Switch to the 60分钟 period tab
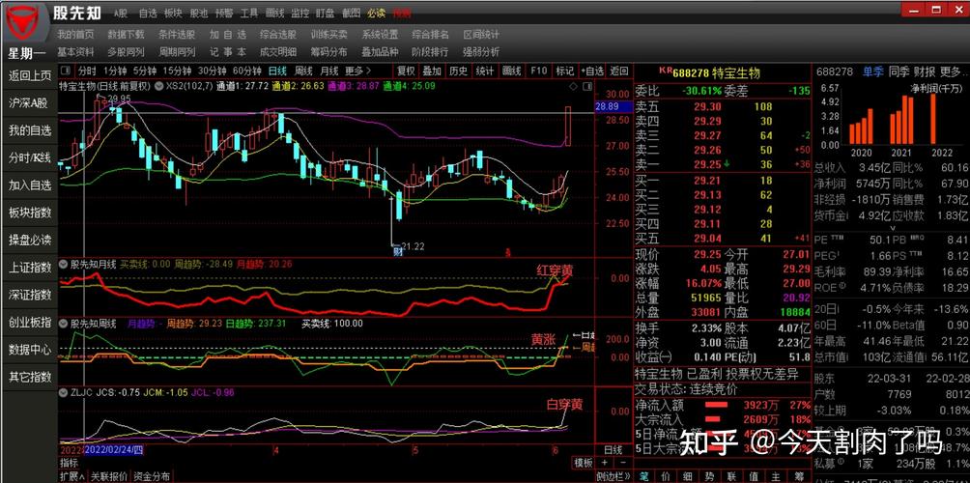The height and width of the screenshot is (483, 970). pos(246,71)
